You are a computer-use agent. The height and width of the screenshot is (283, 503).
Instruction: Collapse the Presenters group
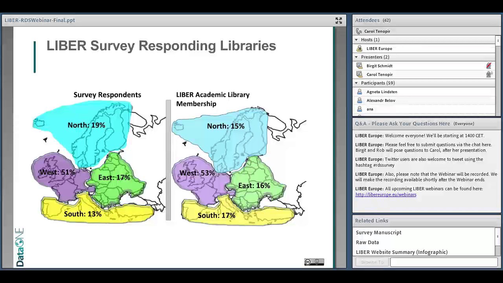point(356,57)
